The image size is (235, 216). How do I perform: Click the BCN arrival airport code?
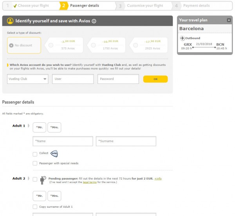(x=220, y=45)
